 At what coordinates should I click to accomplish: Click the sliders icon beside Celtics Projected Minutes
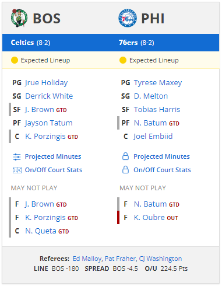coord(17,157)
